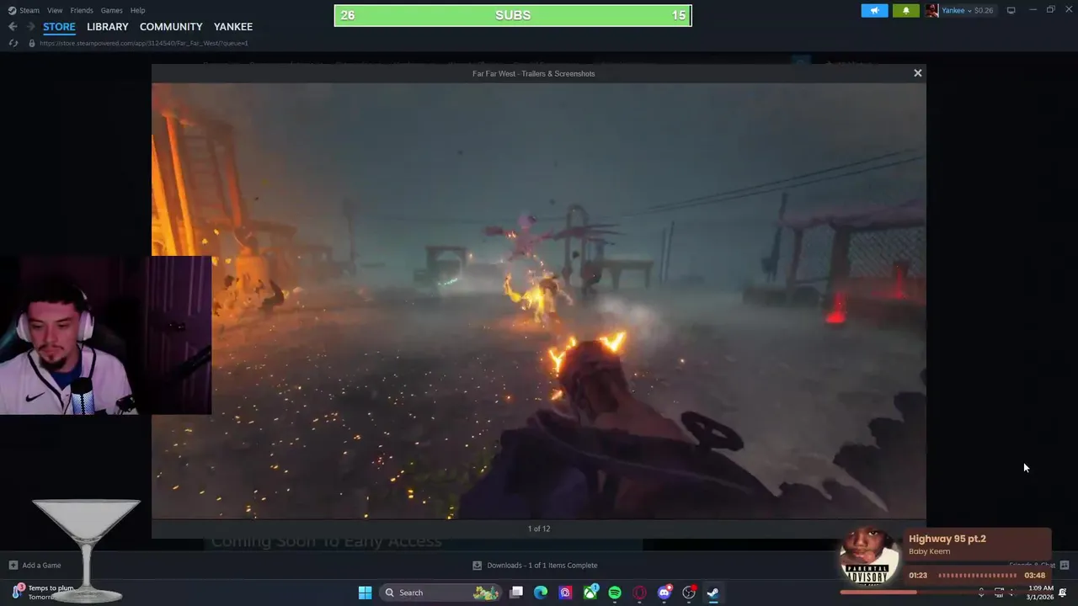Viewport: 1078px width, 606px height.
Task: Open the taskbar weather widget
Action: pos(44,593)
